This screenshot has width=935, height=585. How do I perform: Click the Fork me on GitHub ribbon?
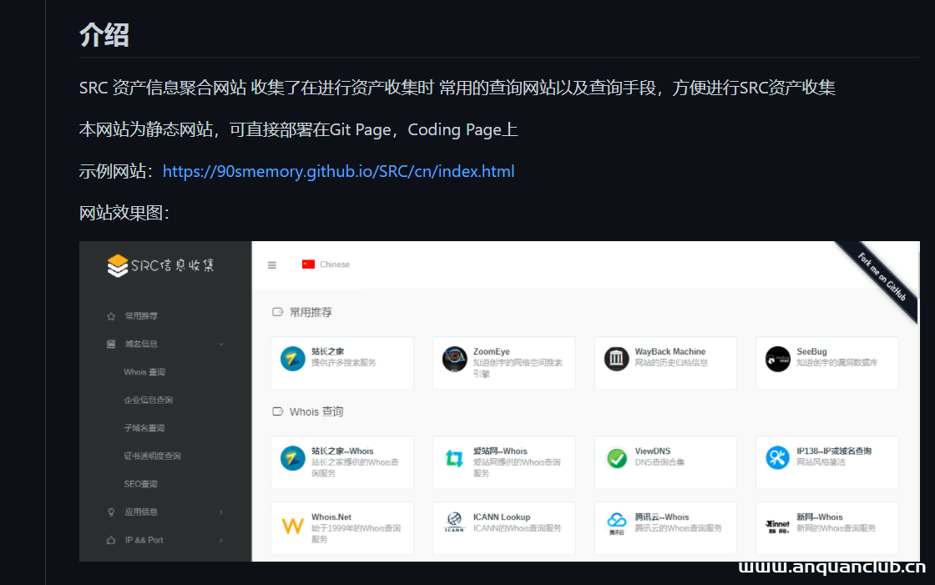tap(885, 280)
